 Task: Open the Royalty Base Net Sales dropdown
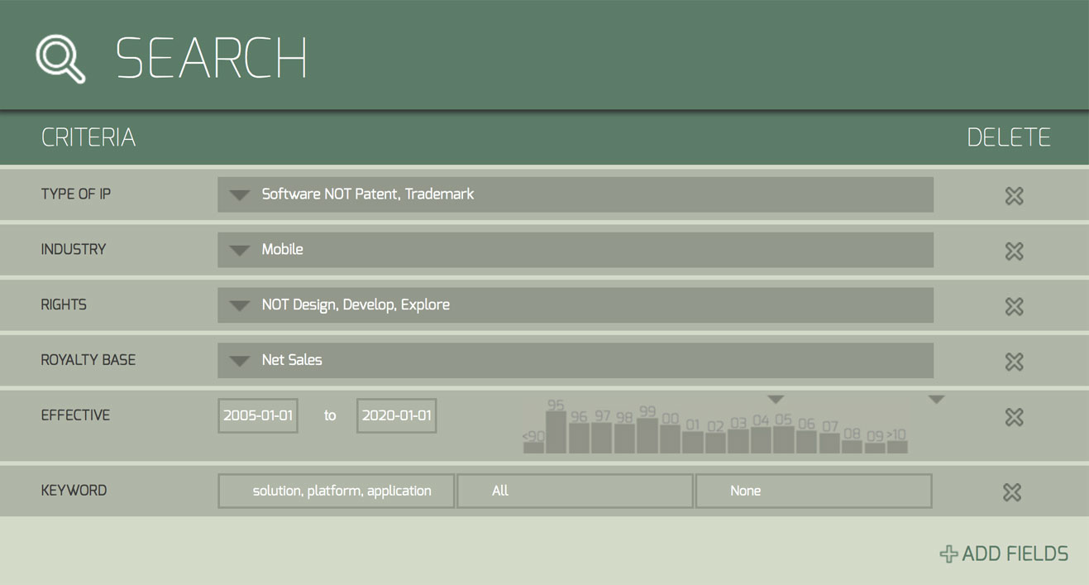click(x=240, y=361)
